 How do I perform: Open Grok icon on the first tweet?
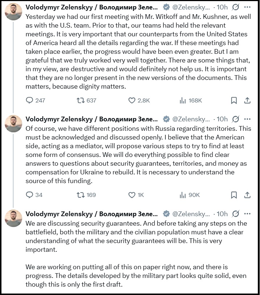point(235,7)
